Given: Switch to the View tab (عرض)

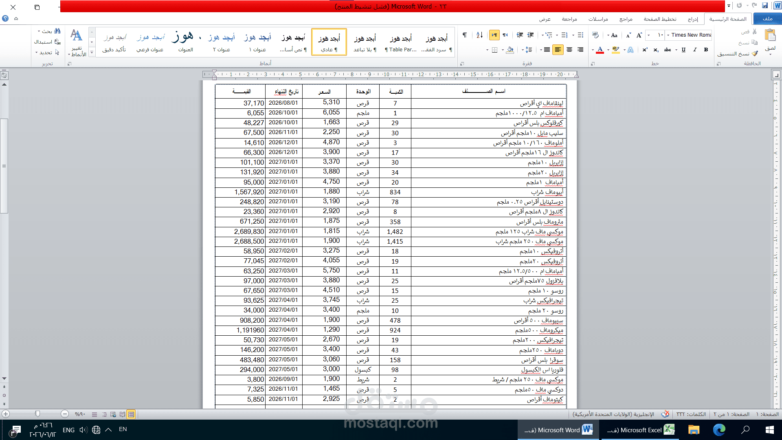Looking at the screenshot, I should pos(545,19).
